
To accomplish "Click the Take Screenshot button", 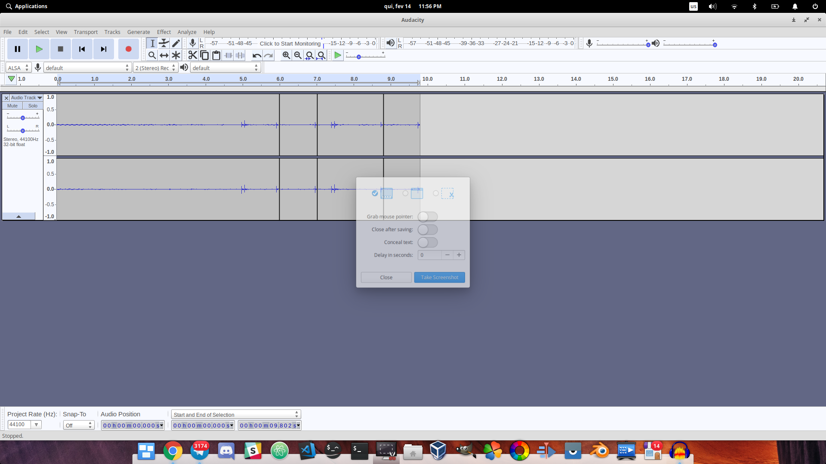I will click(439, 278).
